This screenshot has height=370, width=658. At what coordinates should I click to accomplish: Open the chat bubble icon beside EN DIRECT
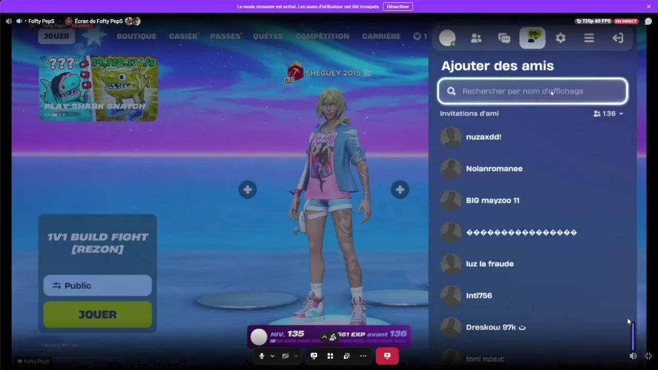pos(648,22)
